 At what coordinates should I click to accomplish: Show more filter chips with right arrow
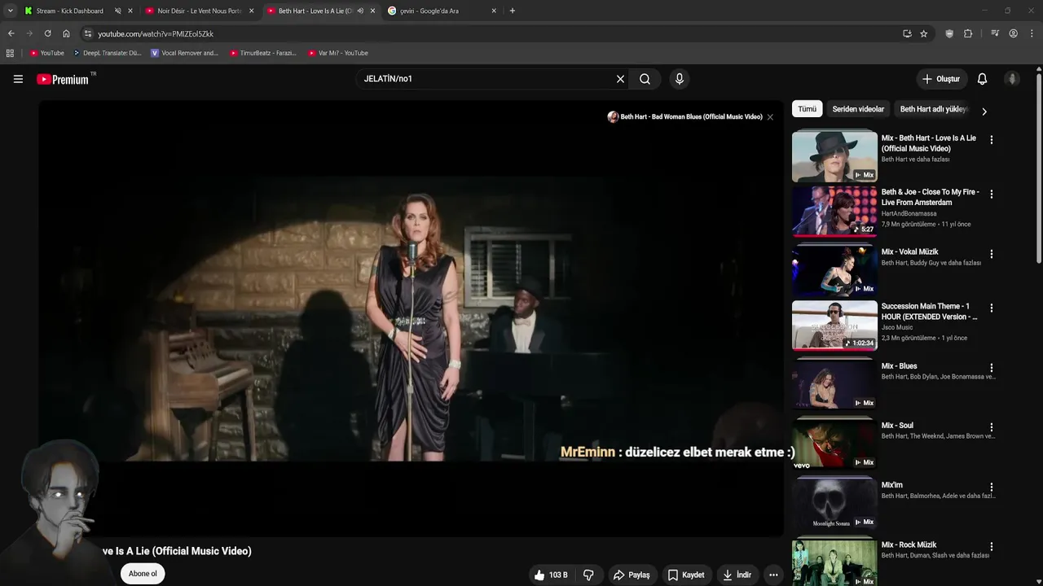point(984,112)
